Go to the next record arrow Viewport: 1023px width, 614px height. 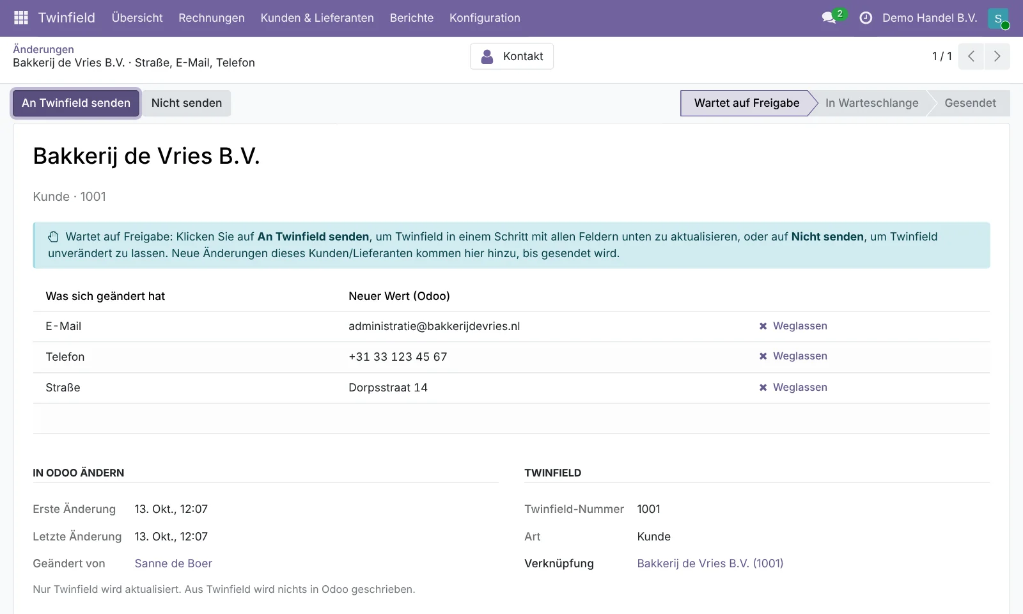click(x=997, y=56)
